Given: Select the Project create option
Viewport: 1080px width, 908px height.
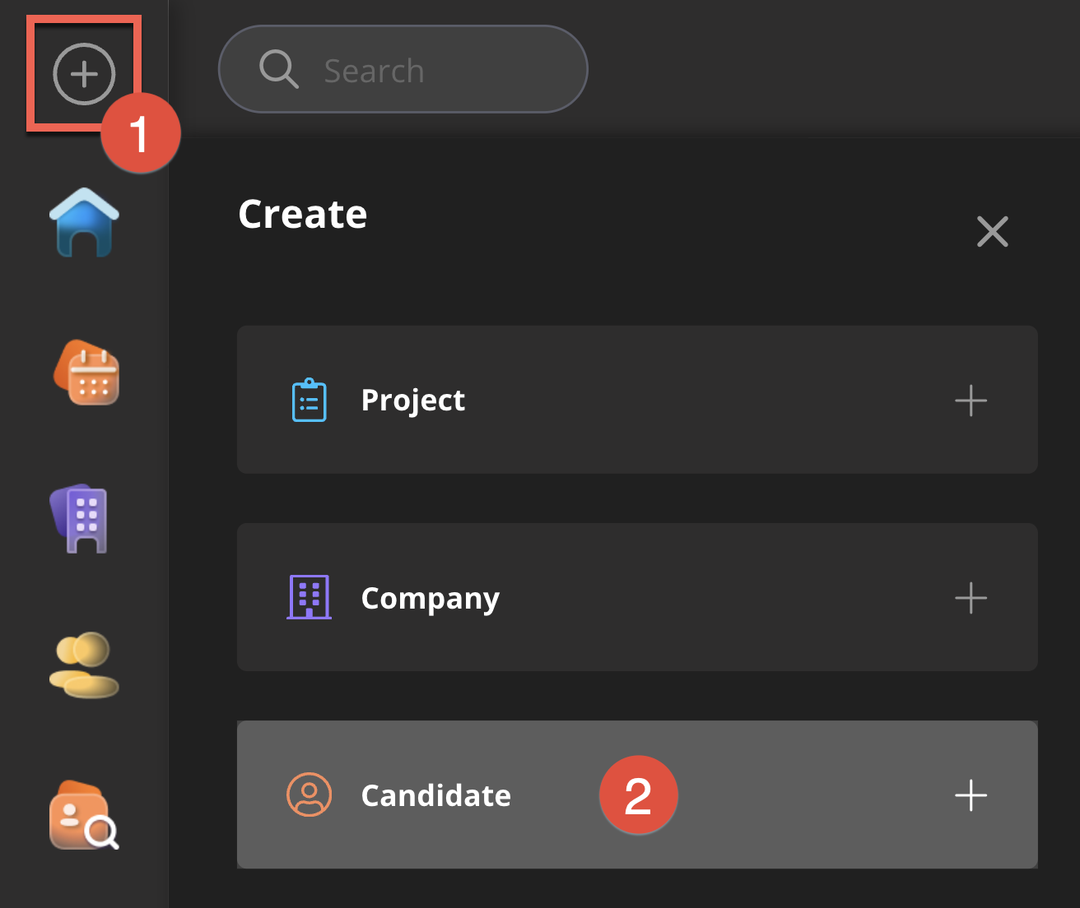Looking at the screenshot, I should click(413, 401).
